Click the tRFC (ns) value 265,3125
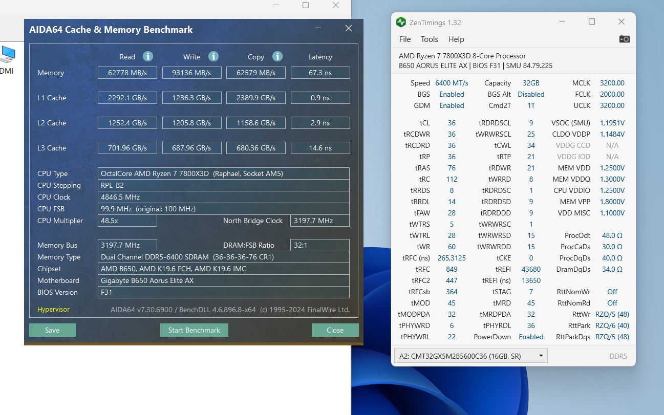Screen dimensions: 664x415 click(x=452, y=258)
